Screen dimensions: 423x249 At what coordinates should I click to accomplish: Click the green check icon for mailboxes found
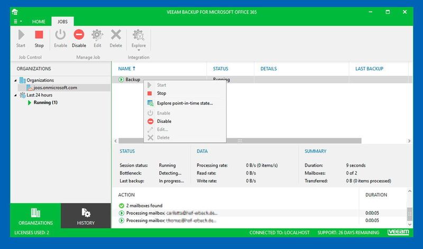click(x=122, y=206)
